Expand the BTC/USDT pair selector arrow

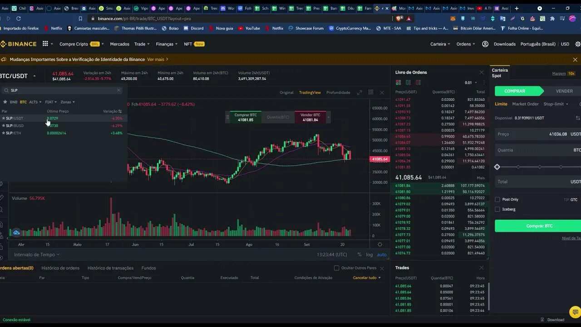pos(34,76)
